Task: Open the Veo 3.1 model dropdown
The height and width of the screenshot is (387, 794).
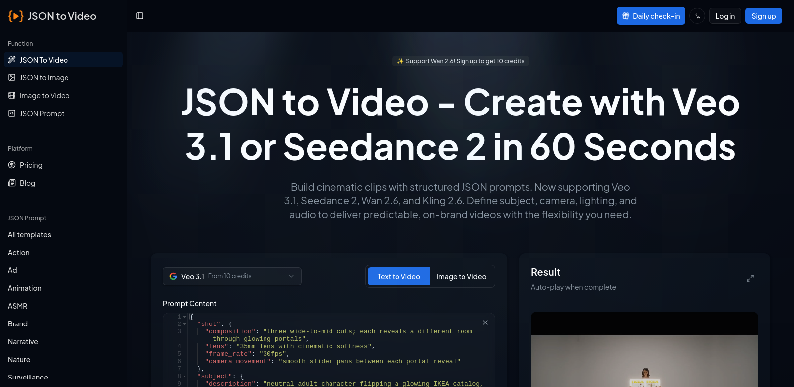Action: [232, 276]
